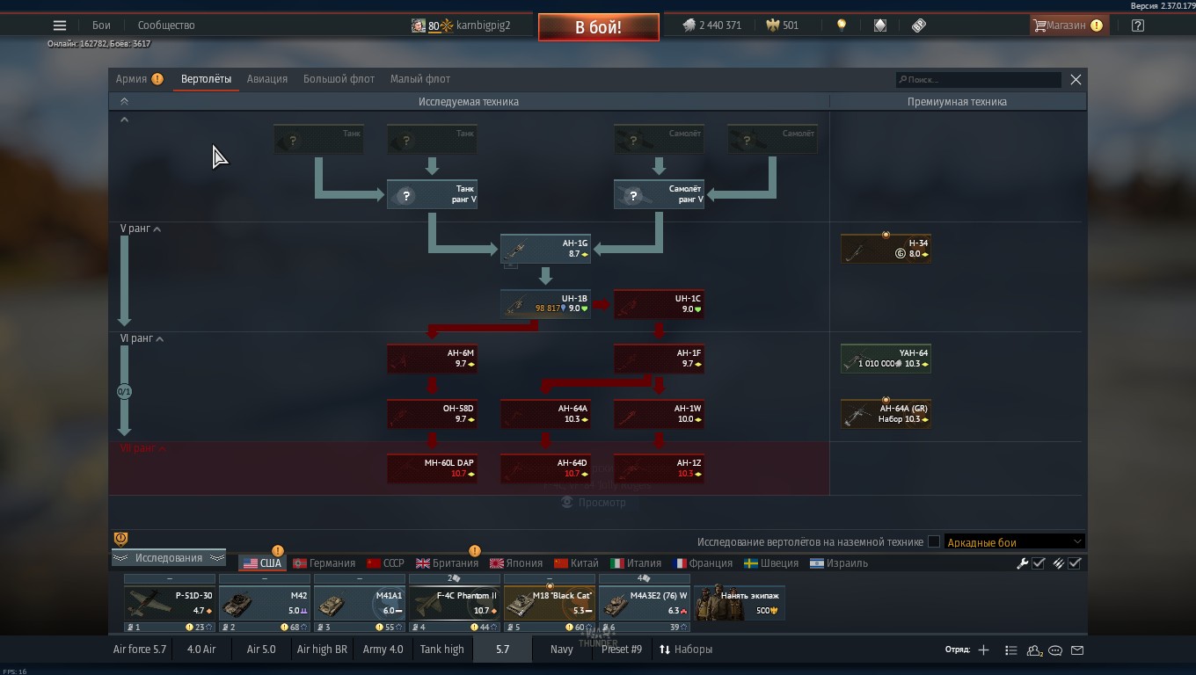
Task: Select the AH-64A research helicopter
Action: pyautogui.click(x=546, y=414)
